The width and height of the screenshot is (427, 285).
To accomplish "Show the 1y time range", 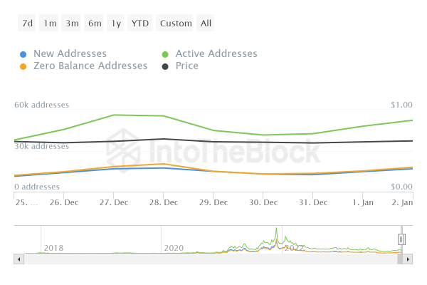I will pyautogui.click(x=116, y=24).
